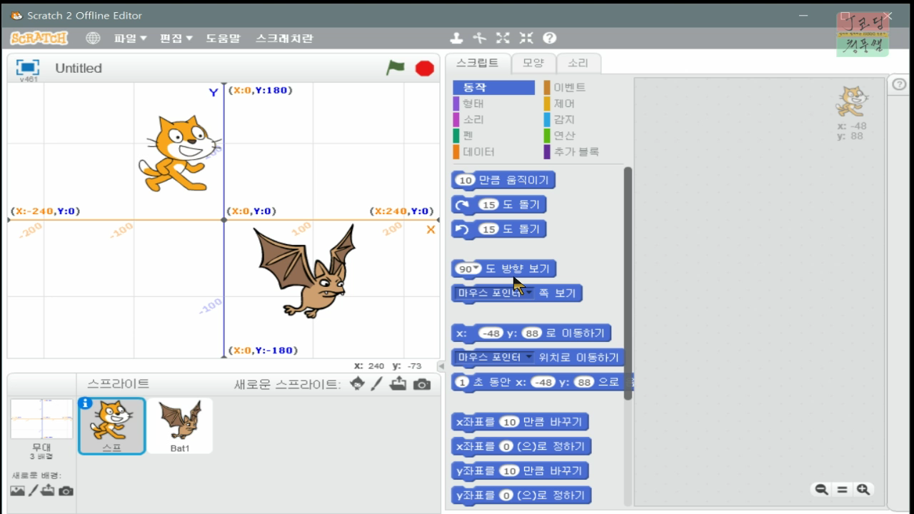This screenshot has height=514, width=914.
Task: Switch to the 모양 tab
Action: tap(533, 63)
